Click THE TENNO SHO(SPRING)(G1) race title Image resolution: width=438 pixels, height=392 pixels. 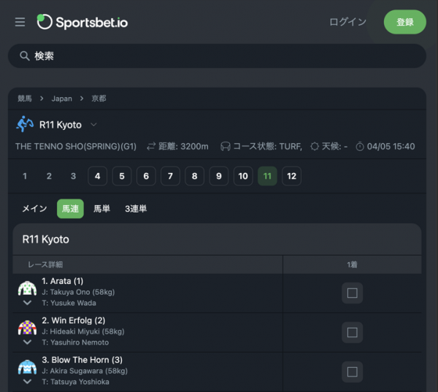coord(76,147)
